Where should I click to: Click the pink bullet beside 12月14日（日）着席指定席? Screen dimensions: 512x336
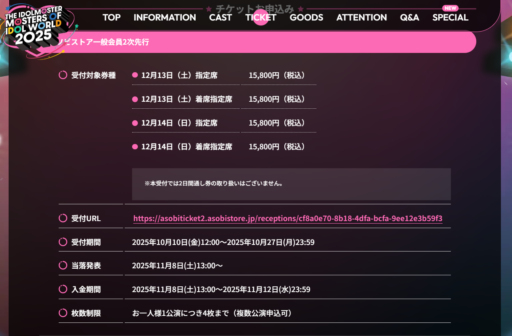tap(135, 146)
